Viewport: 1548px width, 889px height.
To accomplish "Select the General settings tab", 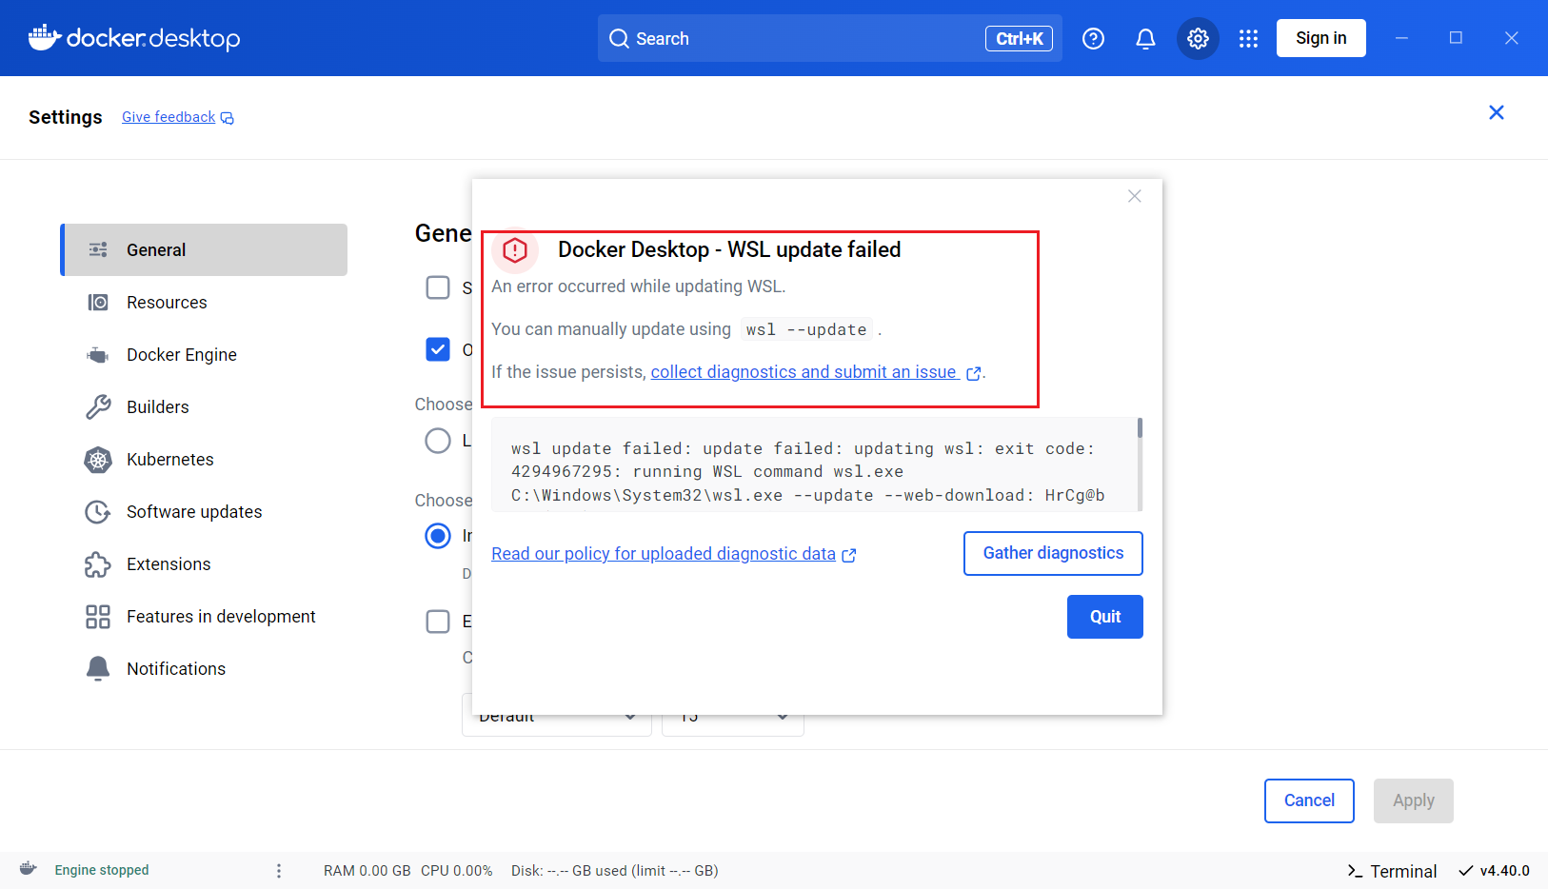I will click(x=204, y=249).
